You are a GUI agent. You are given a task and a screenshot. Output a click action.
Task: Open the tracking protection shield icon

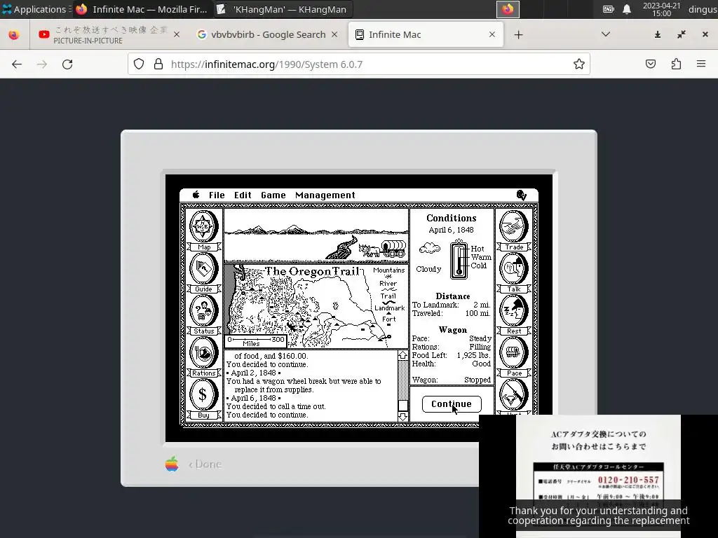[x=139, y=64]
